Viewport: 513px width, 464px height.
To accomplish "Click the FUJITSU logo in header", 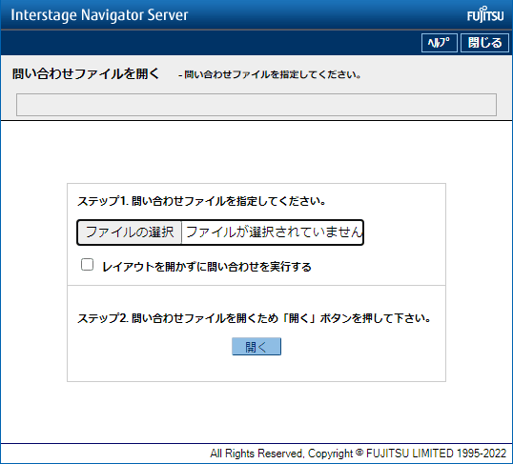I will point(485,15).
